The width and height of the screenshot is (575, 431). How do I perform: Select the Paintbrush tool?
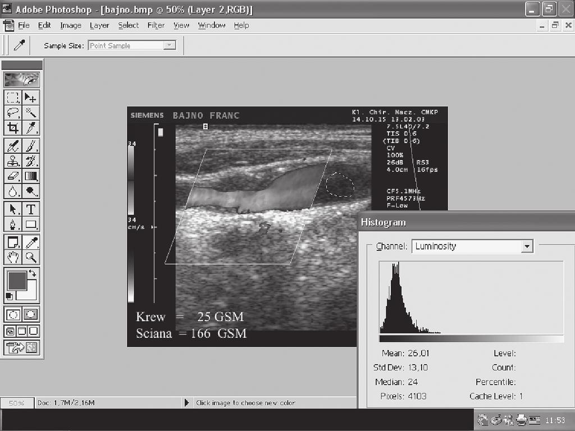pyautogui.click(x=31, y=146)
